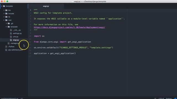This screenshot has height=99, width=177.
Task: Collapse the top-level template project folder
Action: pos(2,6)
